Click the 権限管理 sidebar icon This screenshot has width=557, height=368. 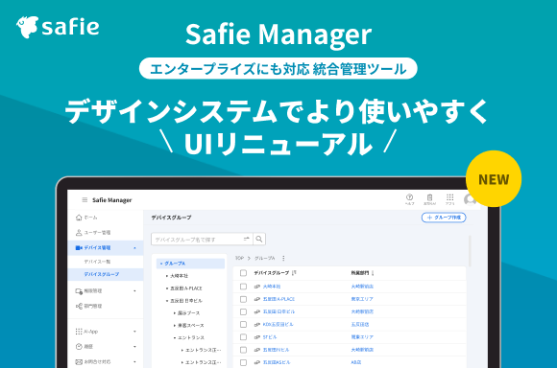pos(79,291)
